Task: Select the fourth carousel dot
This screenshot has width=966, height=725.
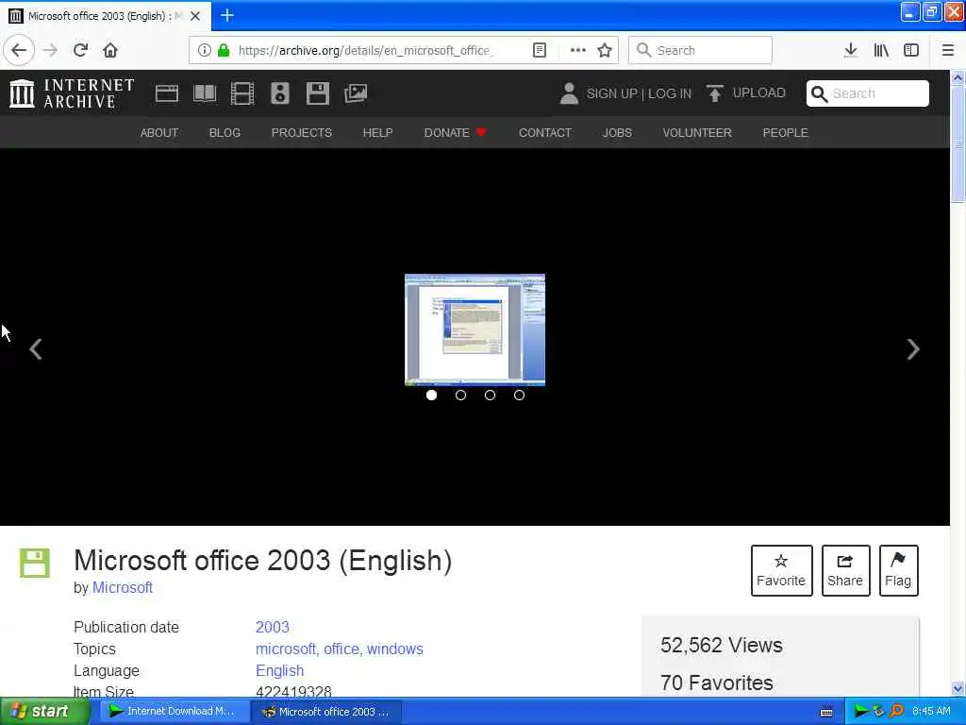Action: (520, 396)
